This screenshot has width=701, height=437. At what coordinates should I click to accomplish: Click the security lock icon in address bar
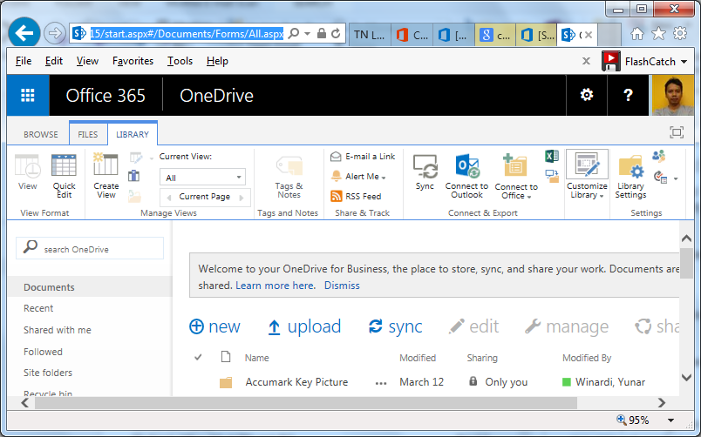[322, 33]
